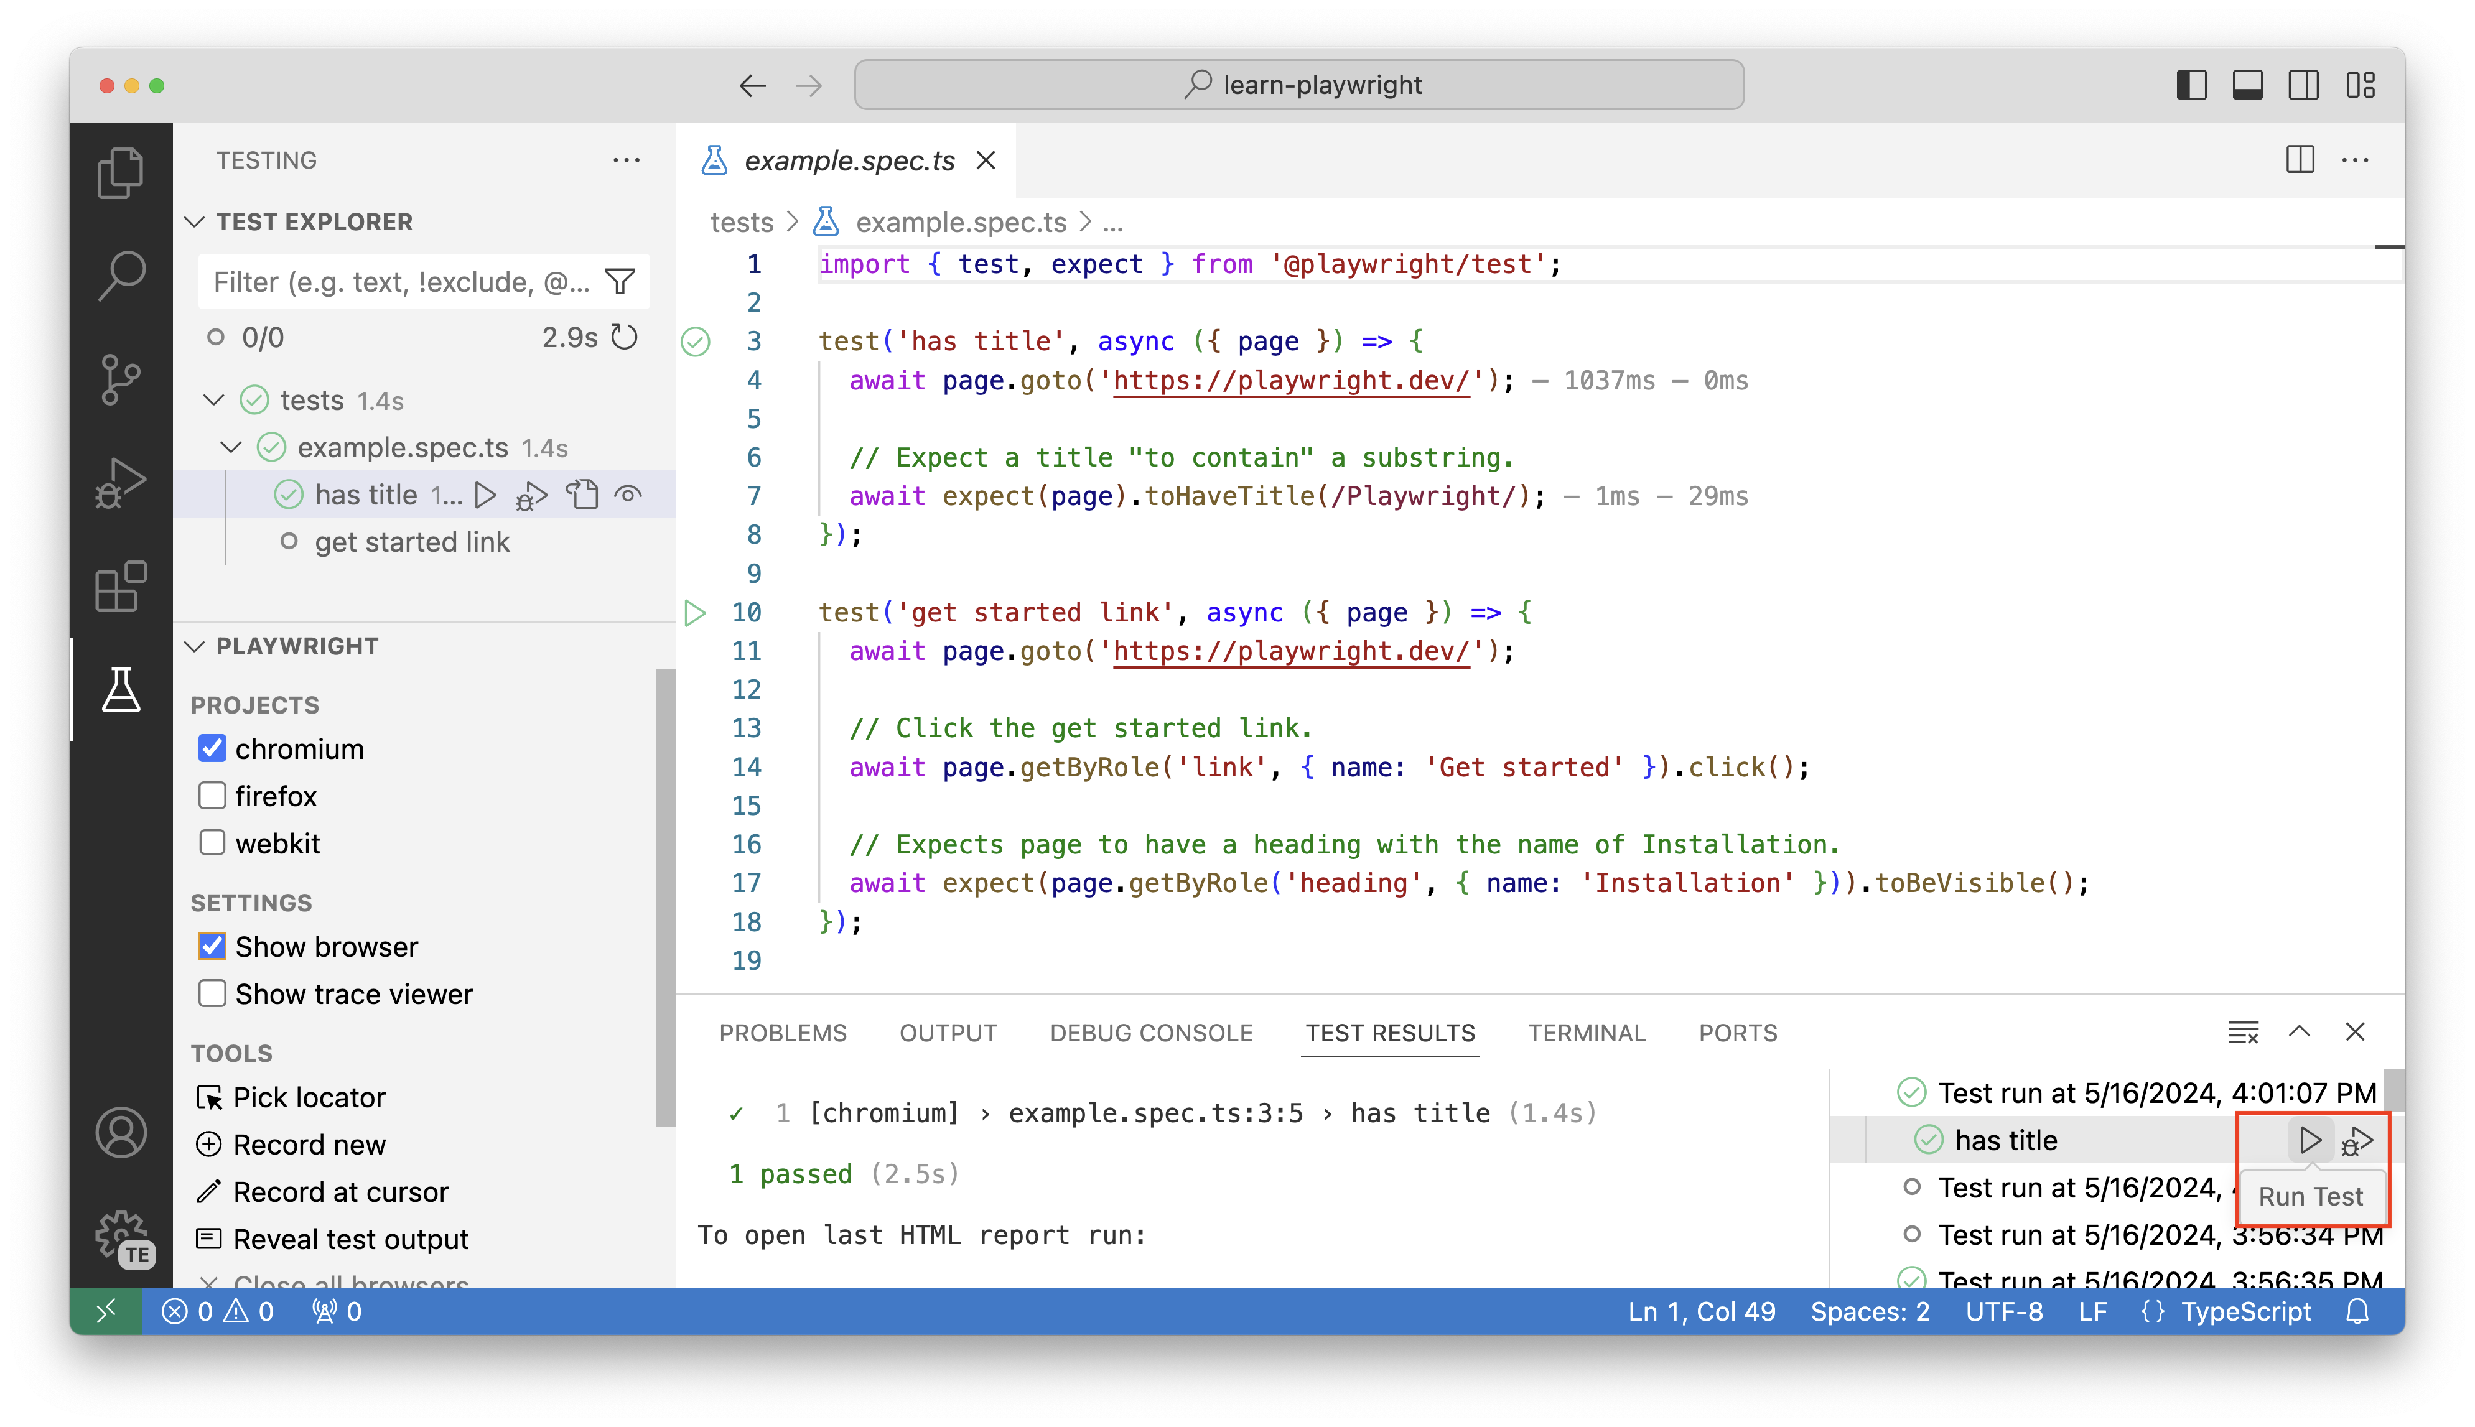Enable Show trace viewer checkbox
2475x1427 pixels.
pyautogui.click(x=212, y=994)
